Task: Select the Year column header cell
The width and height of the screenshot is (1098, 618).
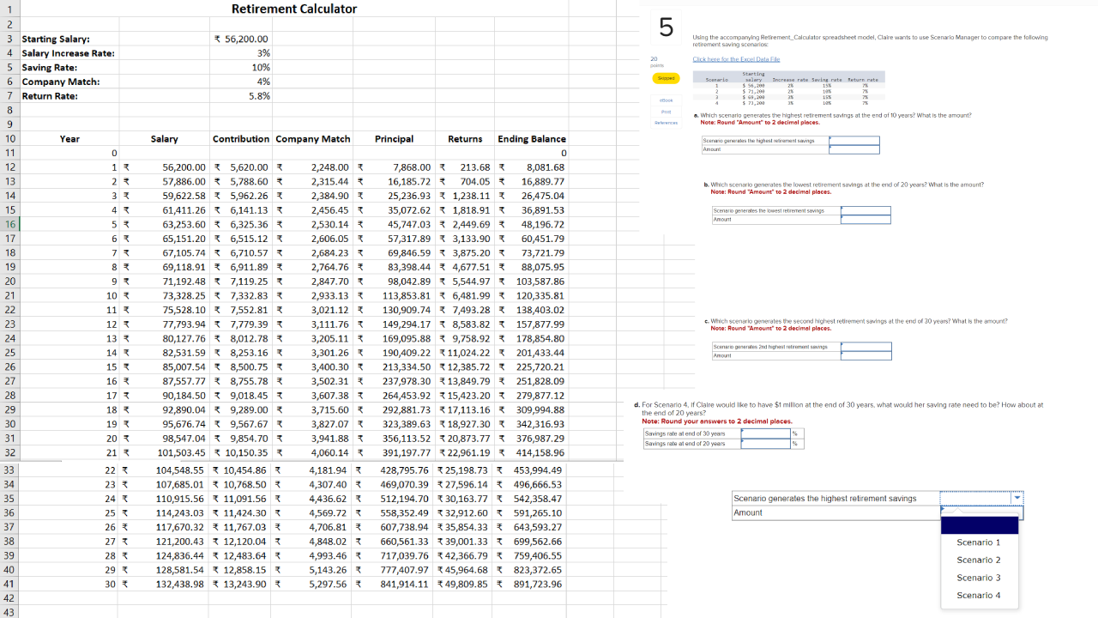Action: click(x=69, y=139)
